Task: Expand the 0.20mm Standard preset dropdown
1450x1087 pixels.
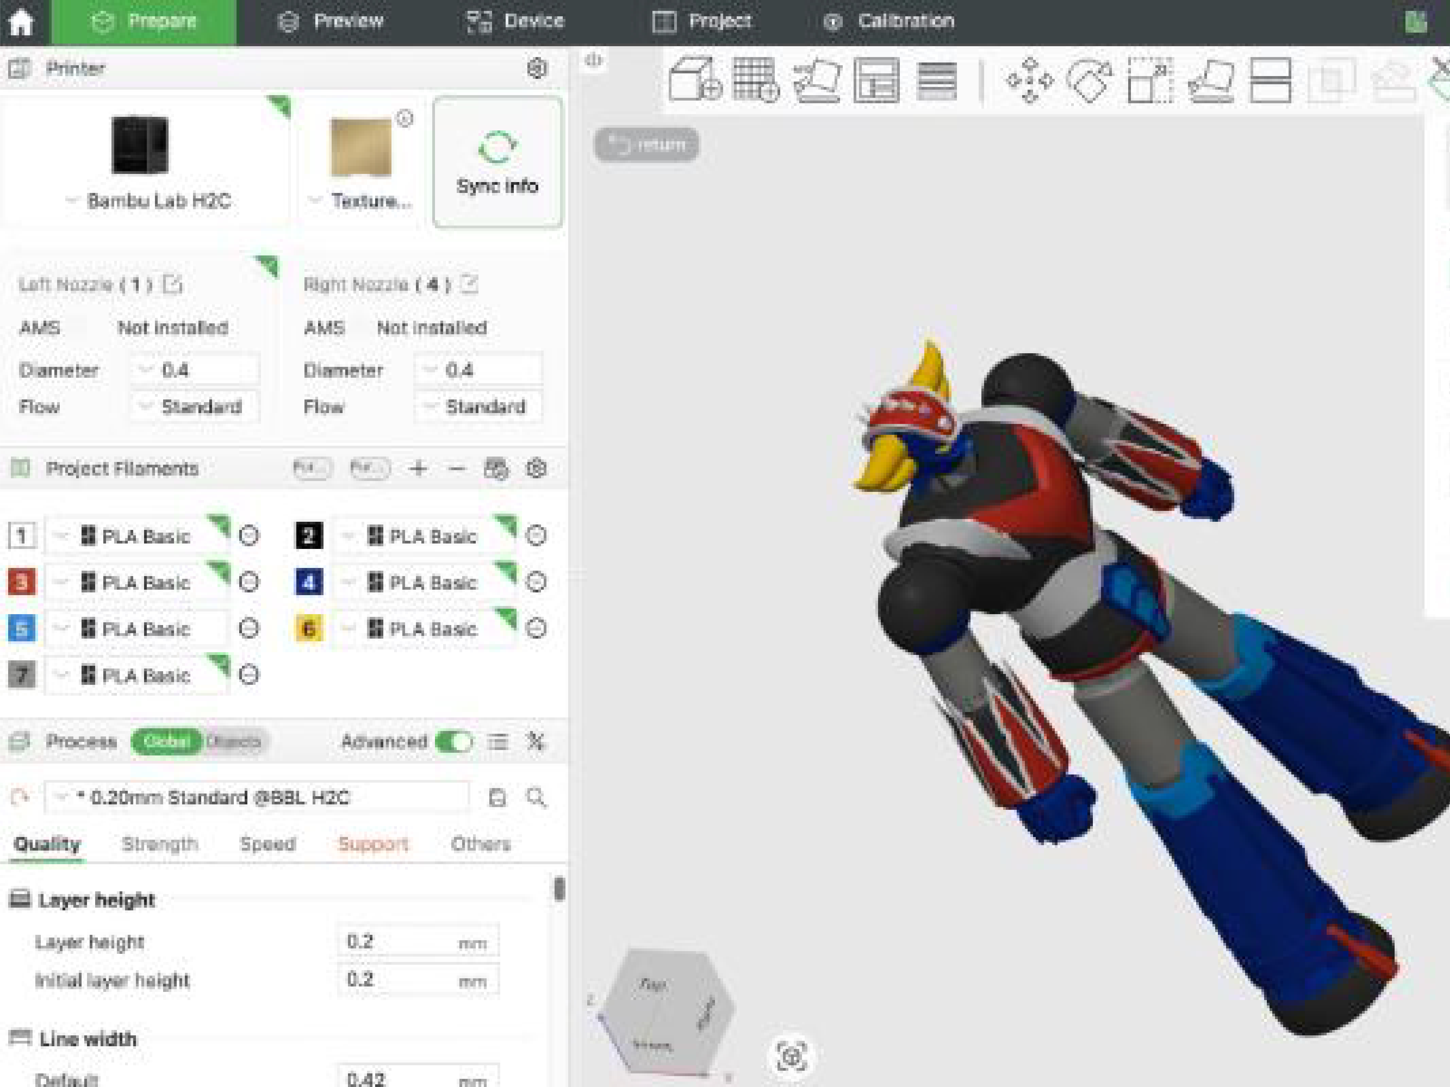Action: pyautogui.click(x=256, y=797)
